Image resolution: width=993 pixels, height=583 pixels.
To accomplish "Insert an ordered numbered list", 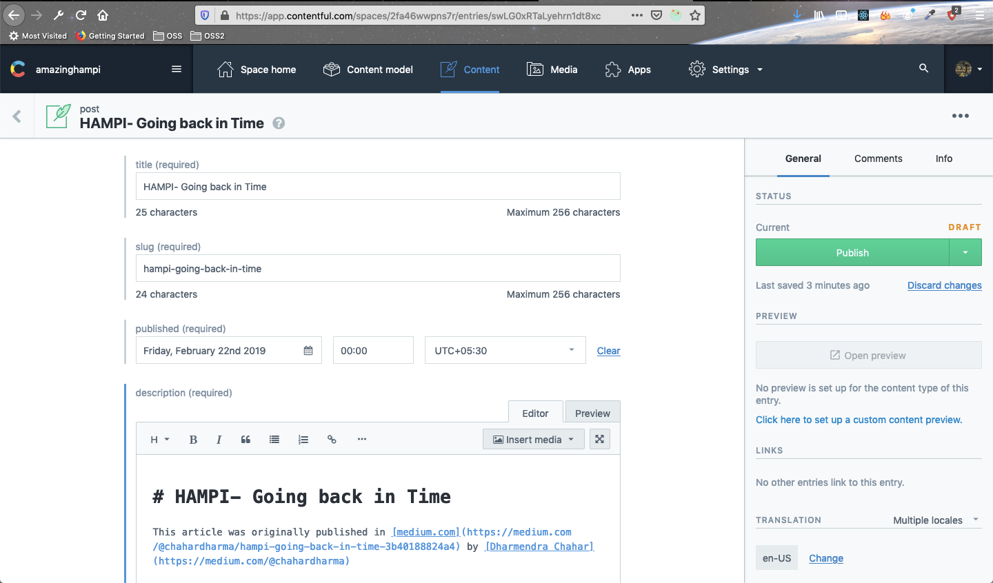I will tap(303, 440).
